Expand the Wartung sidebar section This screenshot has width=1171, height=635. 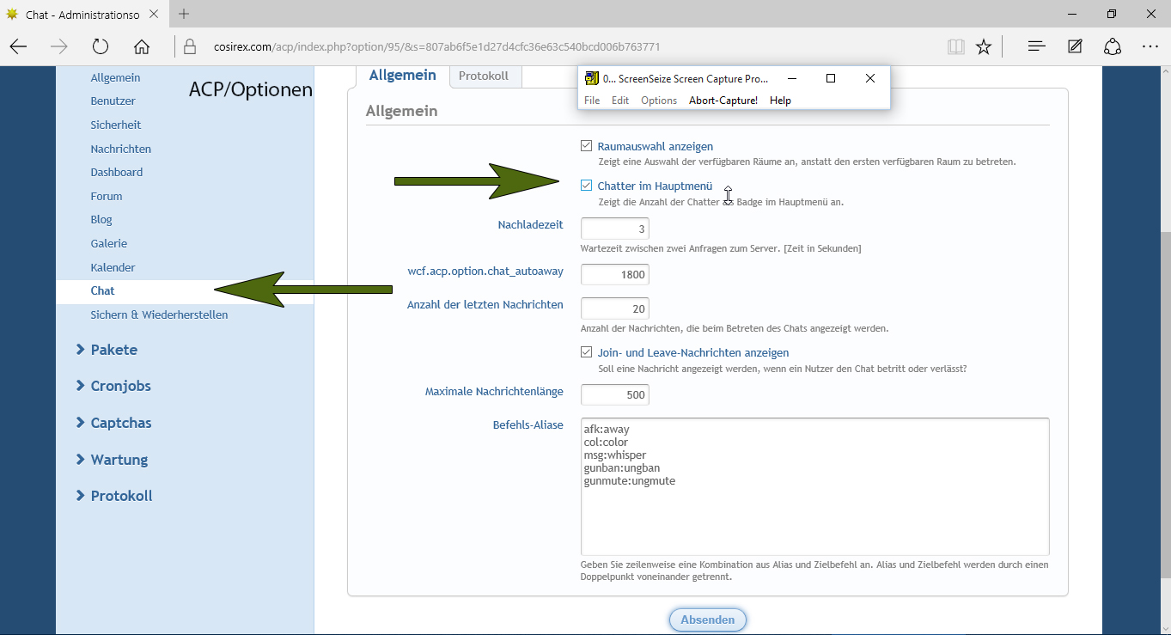click(x=119, y=460)
